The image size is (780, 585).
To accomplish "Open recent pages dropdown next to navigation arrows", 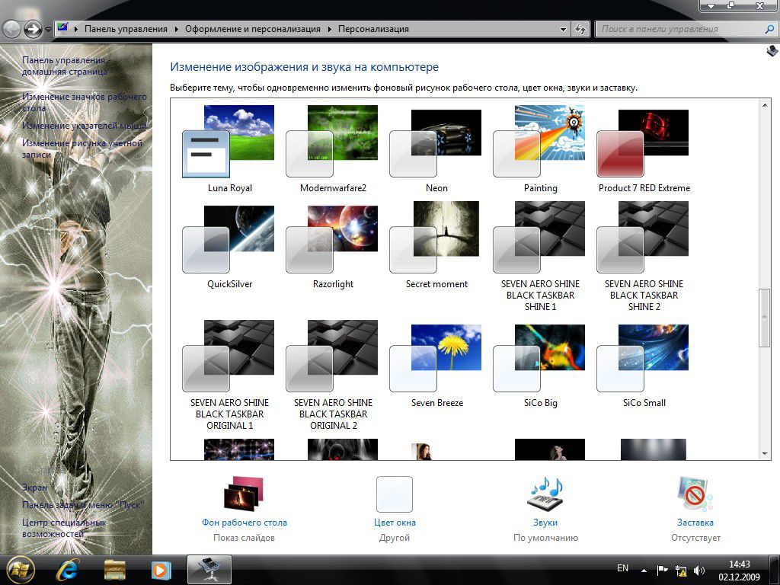I will point(48,30).
